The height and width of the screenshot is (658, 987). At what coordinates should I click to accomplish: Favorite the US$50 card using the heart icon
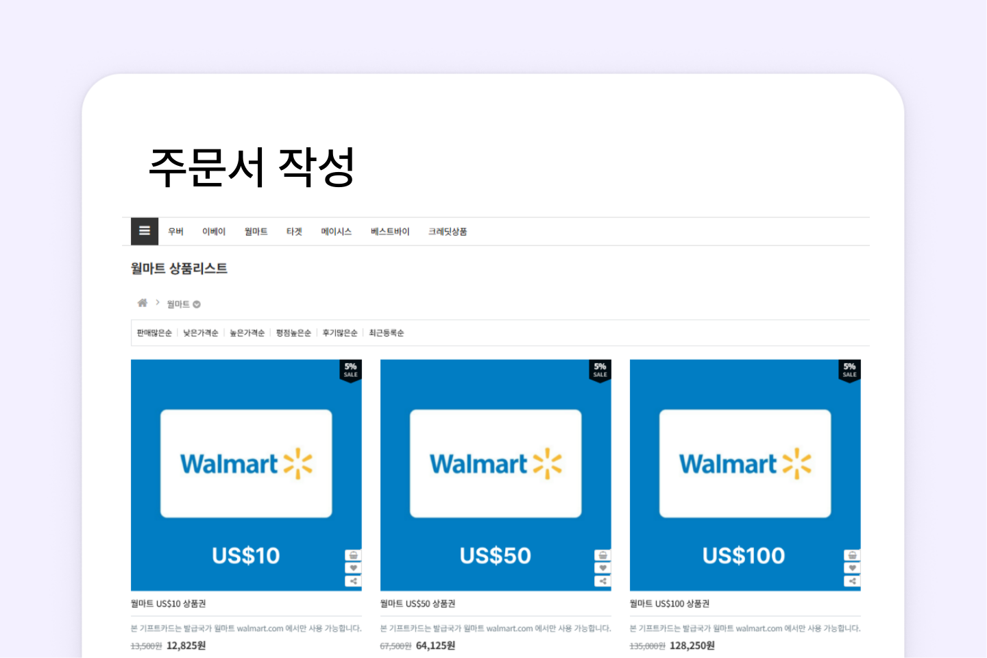tap(602, 568)
